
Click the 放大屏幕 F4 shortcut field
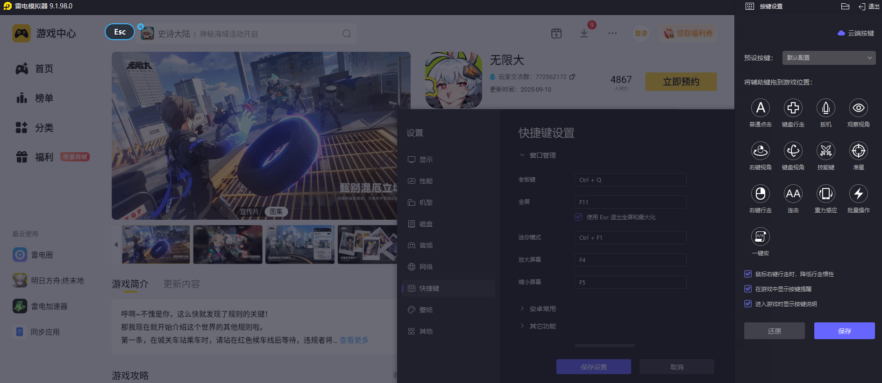coord(630,260)
